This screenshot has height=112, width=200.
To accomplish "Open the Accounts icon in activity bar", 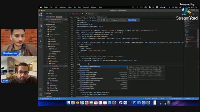I will pyautogui.click(x=41, y=89).
